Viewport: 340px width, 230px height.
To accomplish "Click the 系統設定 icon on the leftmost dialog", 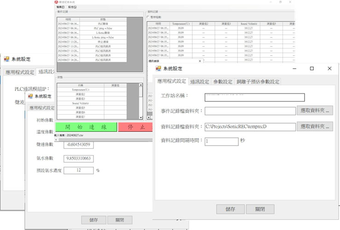I will (6, 59).
